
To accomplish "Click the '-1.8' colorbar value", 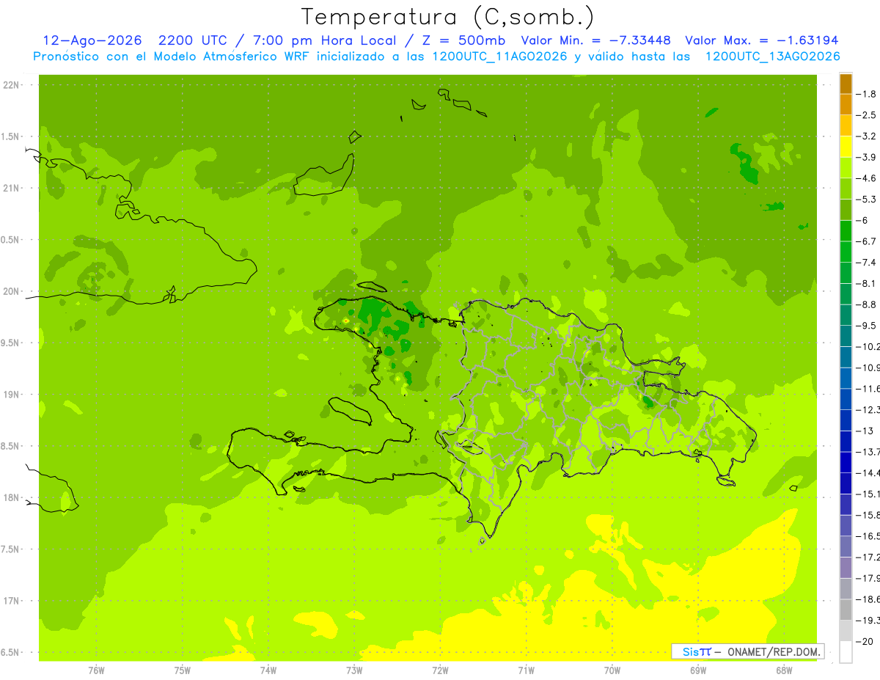I will (867, 94).
